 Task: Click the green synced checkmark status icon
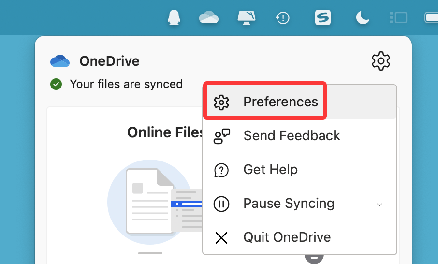pos(56,84)
